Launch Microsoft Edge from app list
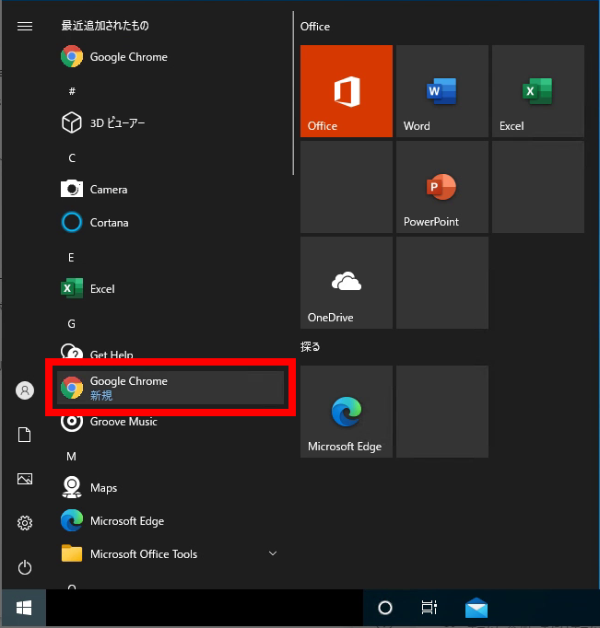Image resolution: width=600 pixels, height=628 pixels. pyautogui.click(x=171, y=520)
